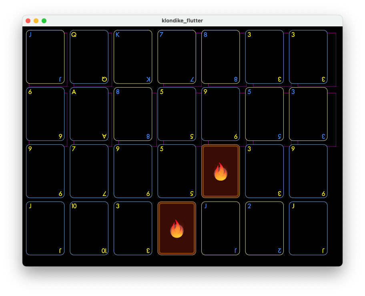Click the yellow 7 card

pos(89,171)
